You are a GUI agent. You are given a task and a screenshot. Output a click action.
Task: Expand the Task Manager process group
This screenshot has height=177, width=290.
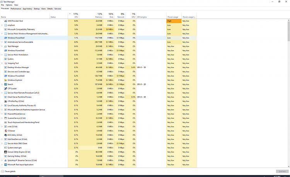(x=2, y=46)
